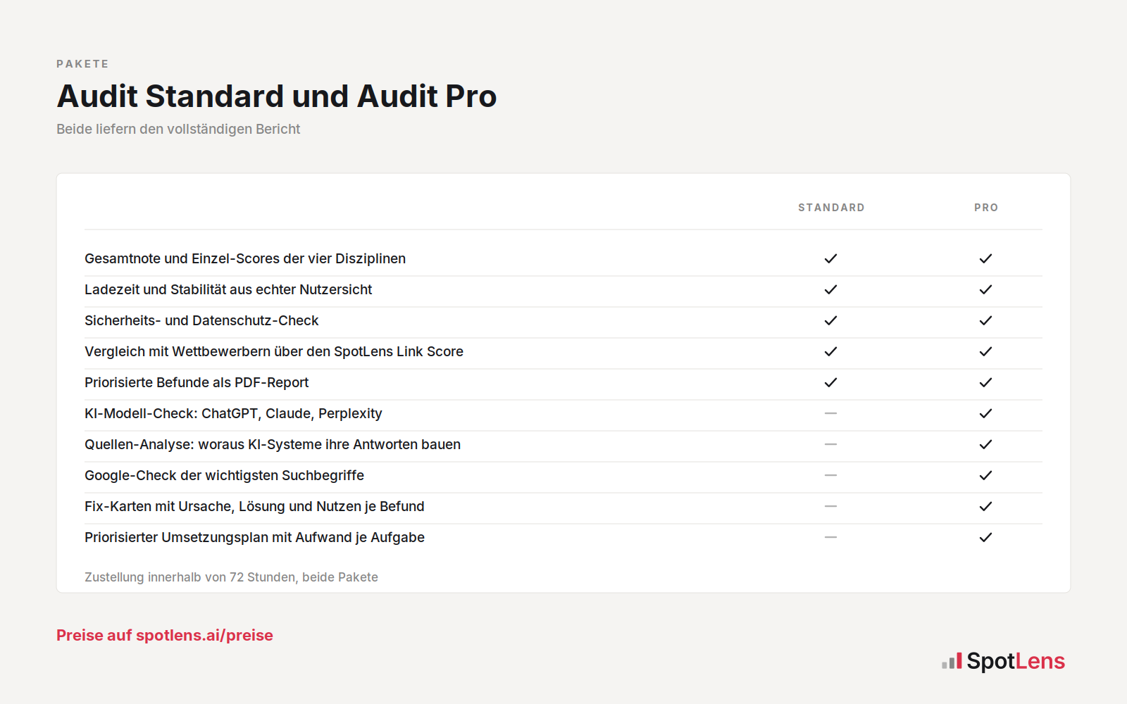1127x704 pixels.
Task: Click the Pro checkmark for KI-Modell-Check row
Action: (x=986, y=413)
